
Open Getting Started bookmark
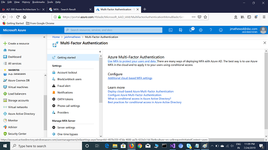[13, 23]
